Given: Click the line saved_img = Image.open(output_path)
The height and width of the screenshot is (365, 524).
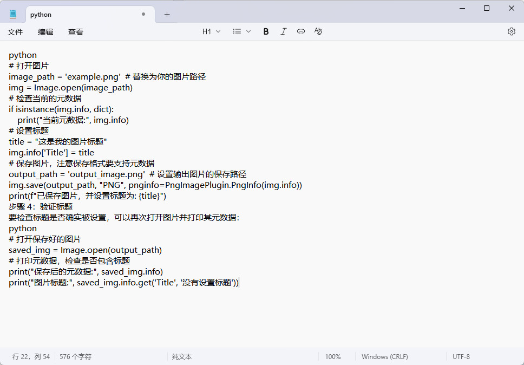Looking at the screenshot, I should [85, 250].
